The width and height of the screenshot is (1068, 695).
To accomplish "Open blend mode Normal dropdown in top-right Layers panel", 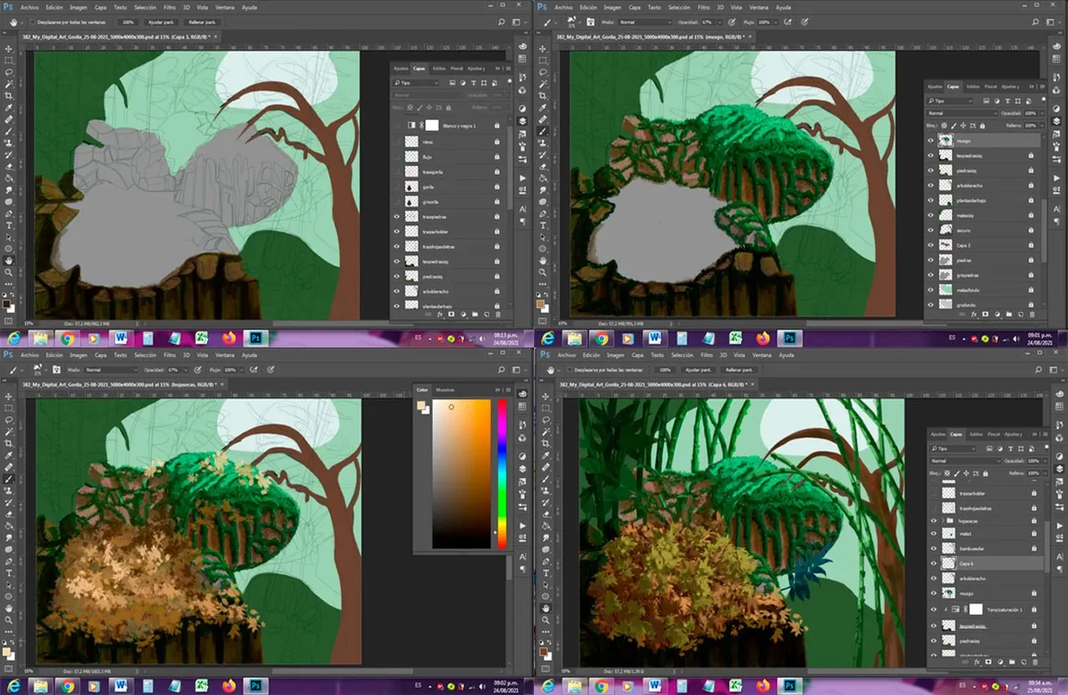I will pyautogui.click(x=963, y=113).
